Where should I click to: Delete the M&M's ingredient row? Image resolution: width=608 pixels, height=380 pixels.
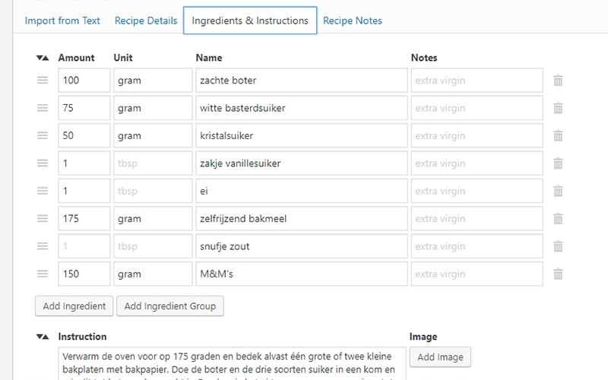pyautogui.click(x=558, y=274)
